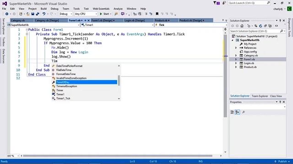Click the bookmark icon in the toolbar
The width and height of the screenshot is (293, 164).
point(157,14)
